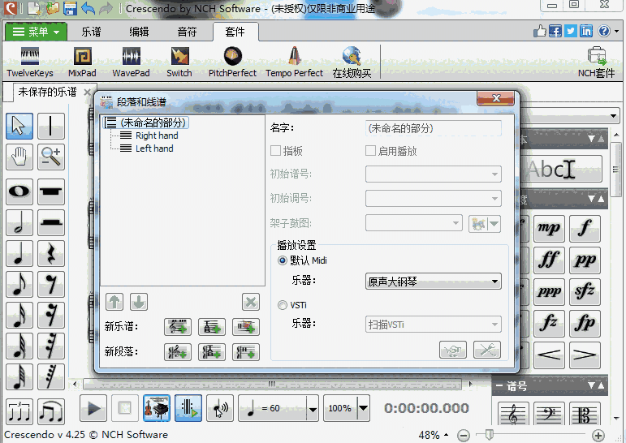Select the arrow selection tool
Screen dimensions: 626x443
tap(19, 126)
